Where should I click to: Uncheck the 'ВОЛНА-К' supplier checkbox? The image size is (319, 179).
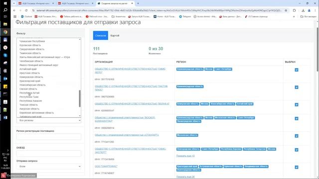[297, 105]
